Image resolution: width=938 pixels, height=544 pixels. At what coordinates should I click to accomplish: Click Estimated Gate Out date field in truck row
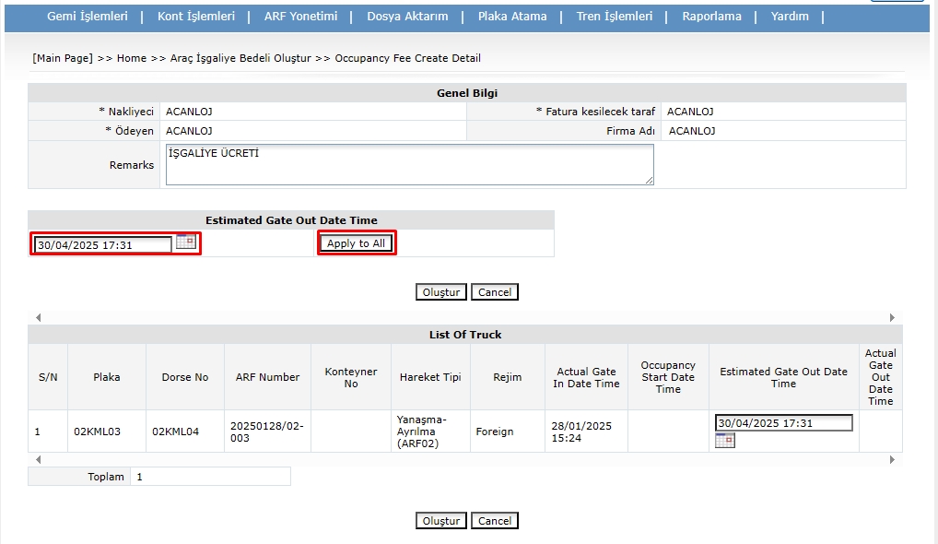click(x=783, y=423)
